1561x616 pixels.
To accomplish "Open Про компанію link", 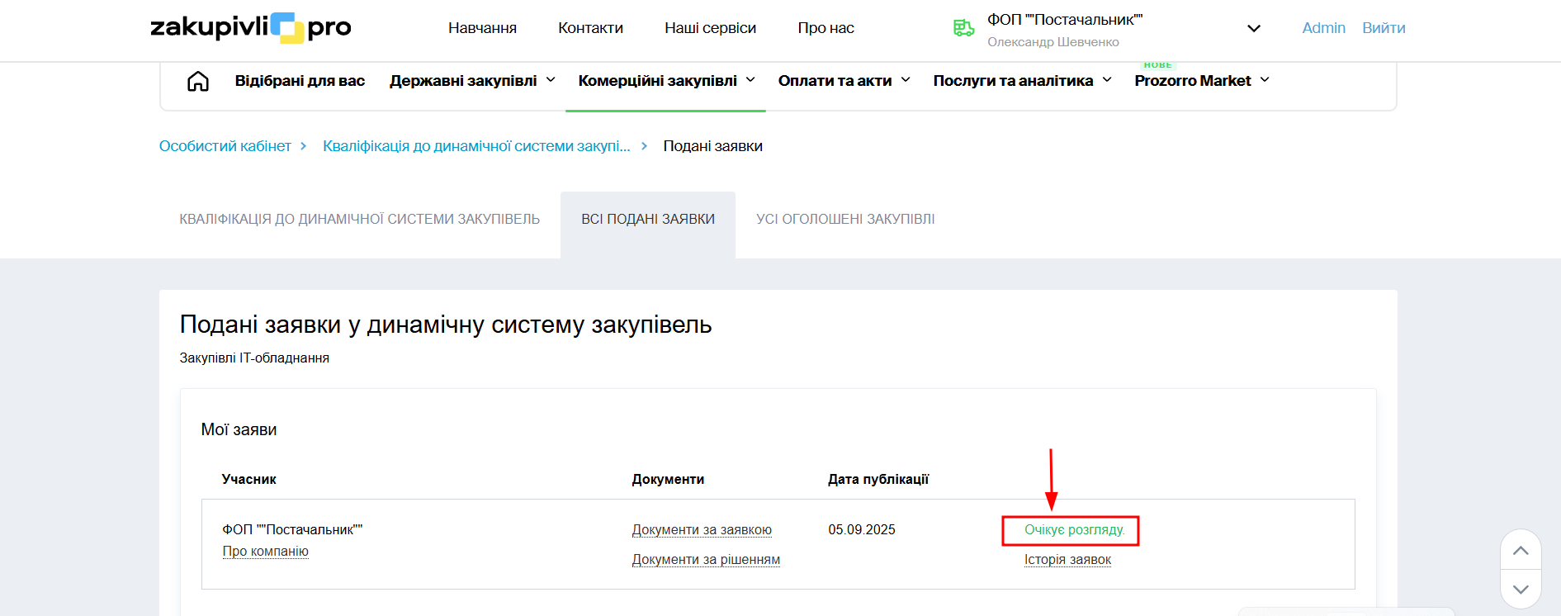I will pyautogui.click(x=265, y=552).
